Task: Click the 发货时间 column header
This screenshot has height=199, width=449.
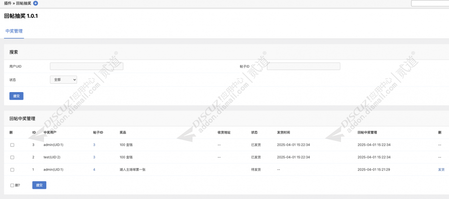Action: pyautogui.click(x=284, y=133)
